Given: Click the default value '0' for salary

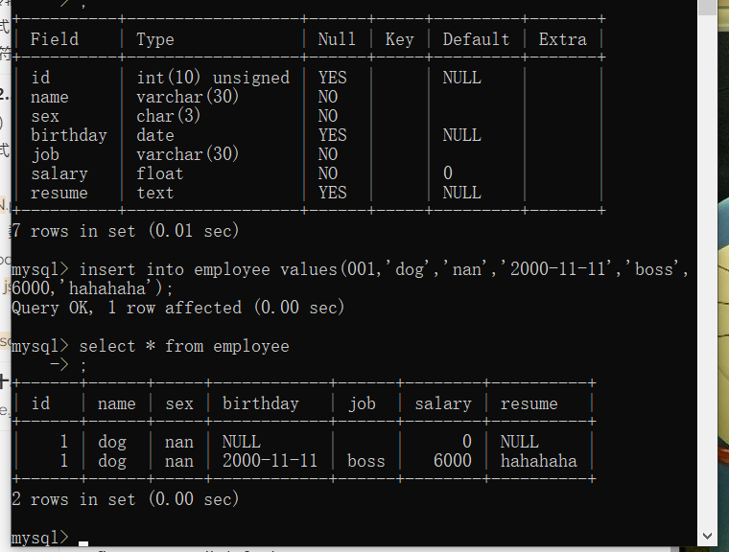Looking at the screenshot, I should click(448, 173).
